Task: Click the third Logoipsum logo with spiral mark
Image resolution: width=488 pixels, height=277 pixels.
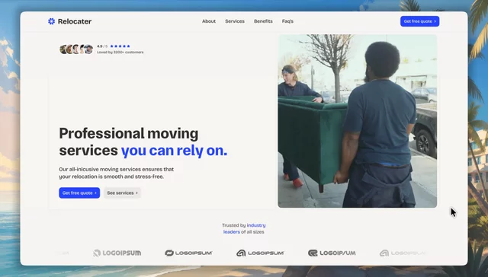Action: (260, 253)
